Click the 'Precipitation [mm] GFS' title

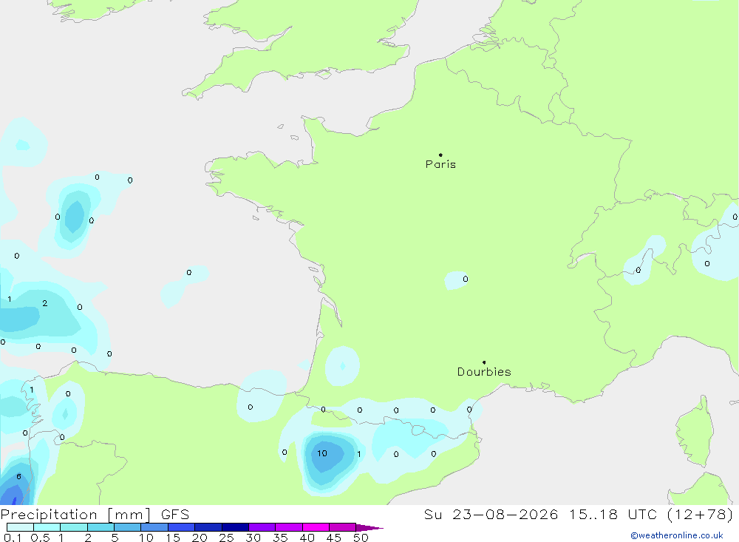click(95, 514)
